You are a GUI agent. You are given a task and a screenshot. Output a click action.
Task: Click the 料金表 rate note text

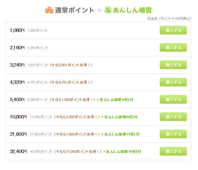tap(169, 19)
